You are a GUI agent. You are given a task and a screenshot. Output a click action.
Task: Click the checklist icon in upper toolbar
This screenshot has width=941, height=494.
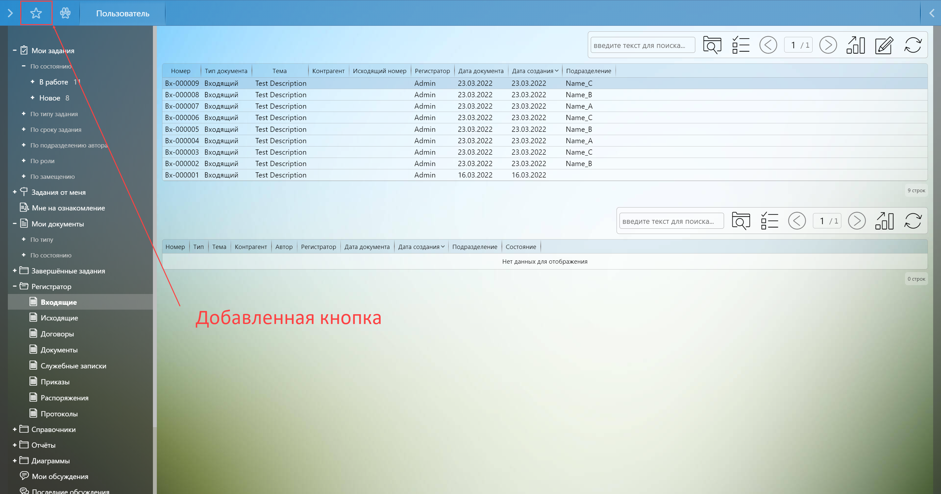pyautogui.click(x=740, y=45)
